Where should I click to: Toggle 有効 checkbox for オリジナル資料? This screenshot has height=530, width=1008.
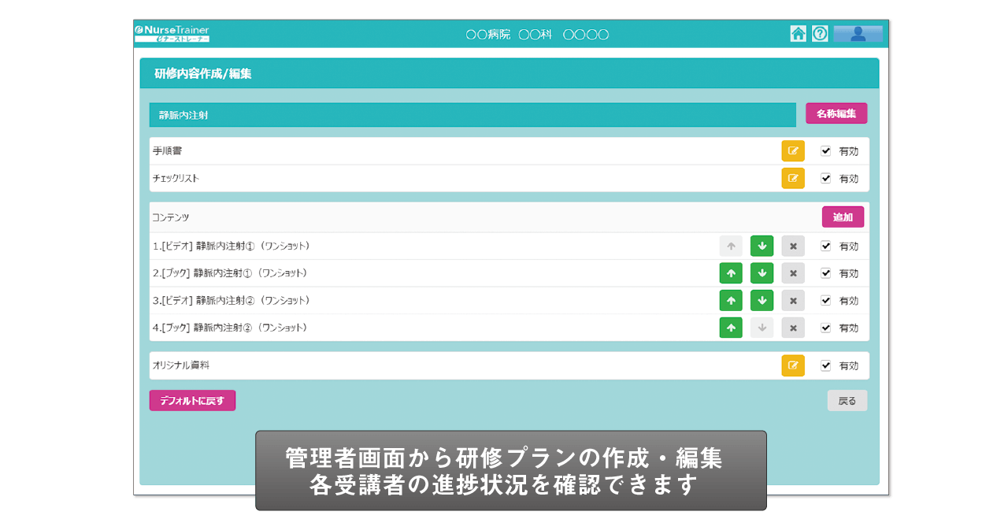825,365
